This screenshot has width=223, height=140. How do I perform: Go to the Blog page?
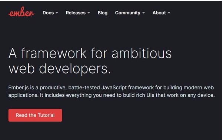102,13
